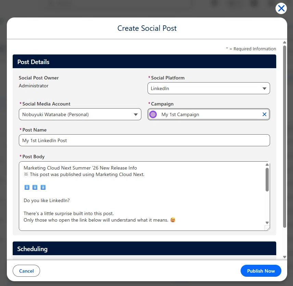Click the Scheduling section header

click(144, 248)
